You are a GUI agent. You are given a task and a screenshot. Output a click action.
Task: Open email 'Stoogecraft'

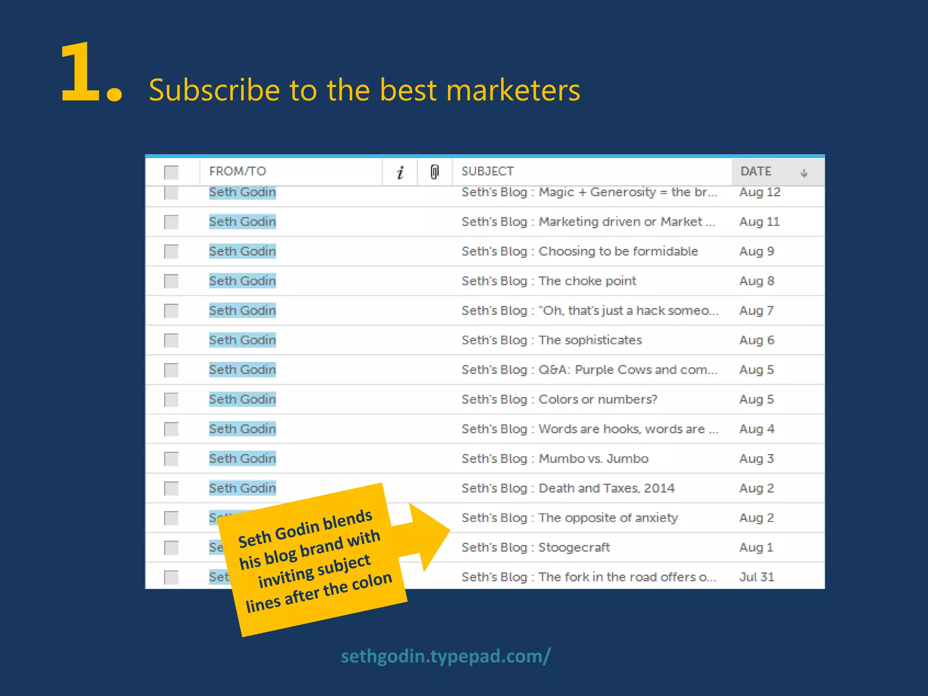tap(536, 547)
